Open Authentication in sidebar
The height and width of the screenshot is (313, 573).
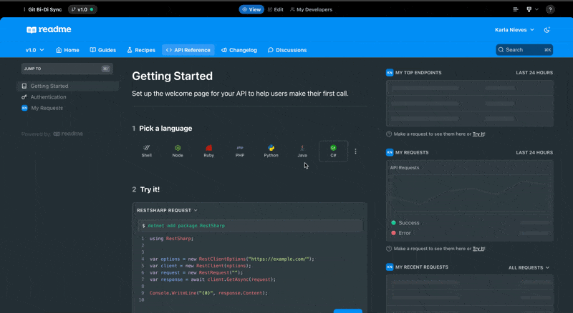[x=44, y=97]
